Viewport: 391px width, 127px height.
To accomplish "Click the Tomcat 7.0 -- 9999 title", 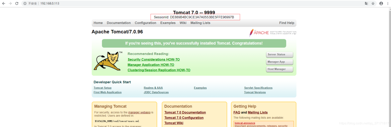I will coord(194,12).
